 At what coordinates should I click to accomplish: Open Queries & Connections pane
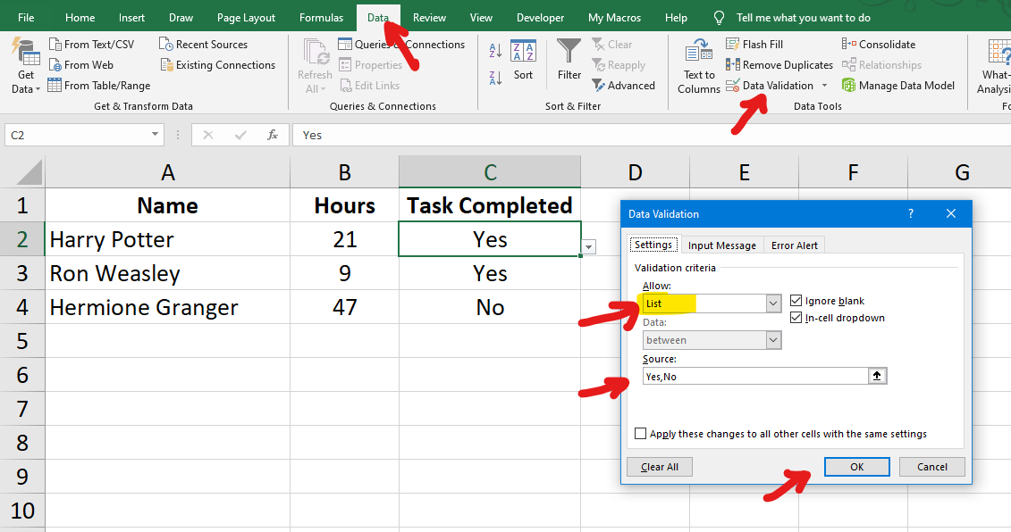(401, 45)
